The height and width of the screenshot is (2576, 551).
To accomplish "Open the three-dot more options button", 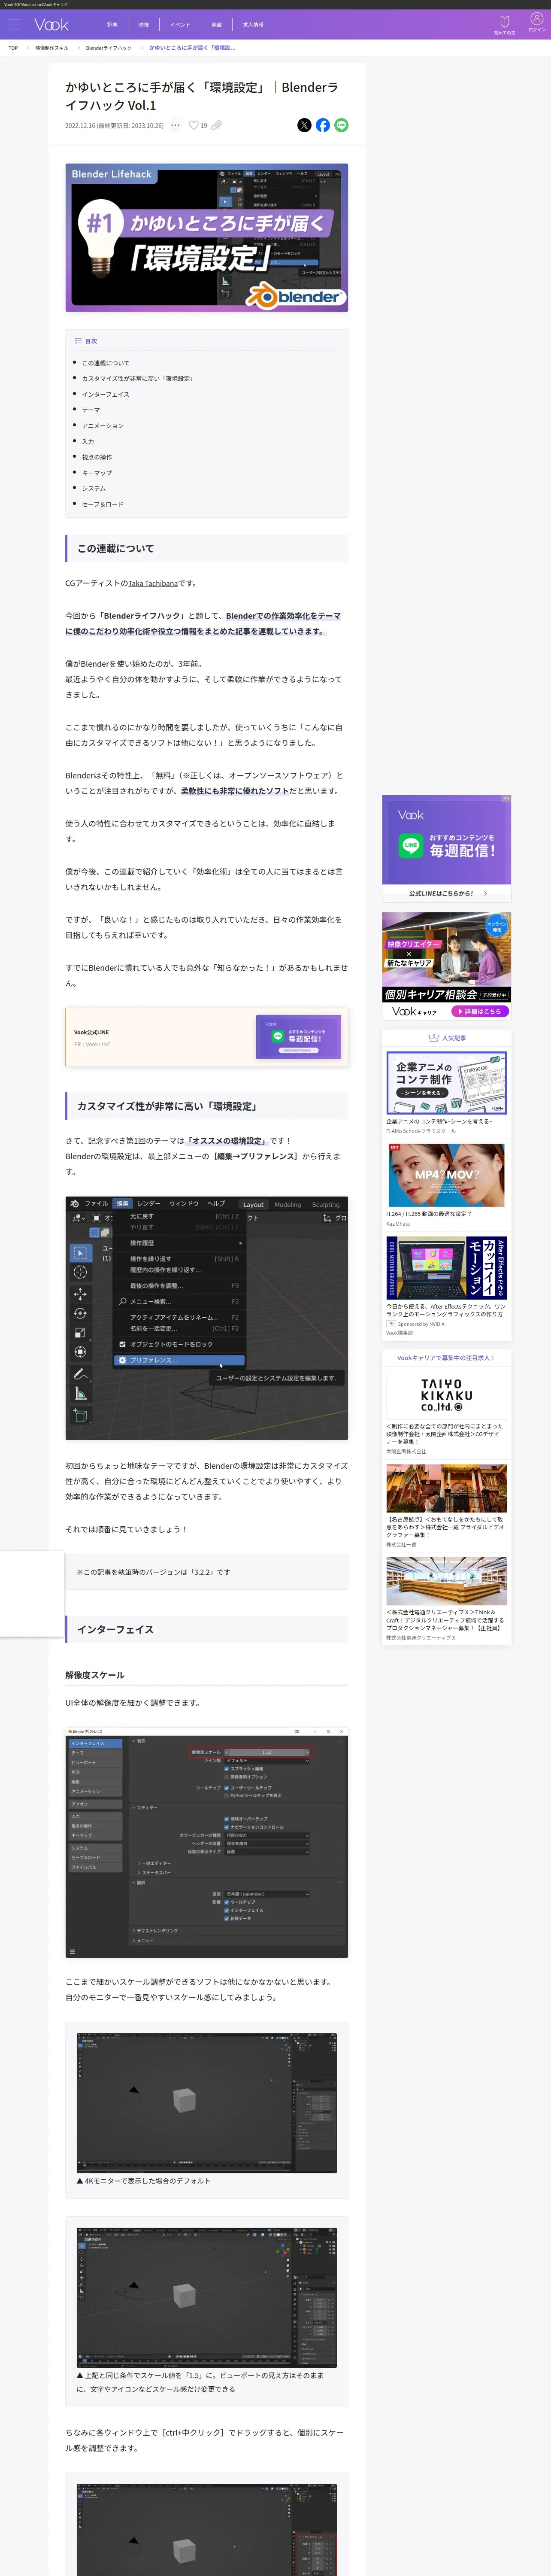I will (175, 125).
